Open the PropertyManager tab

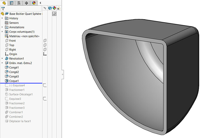12,3
